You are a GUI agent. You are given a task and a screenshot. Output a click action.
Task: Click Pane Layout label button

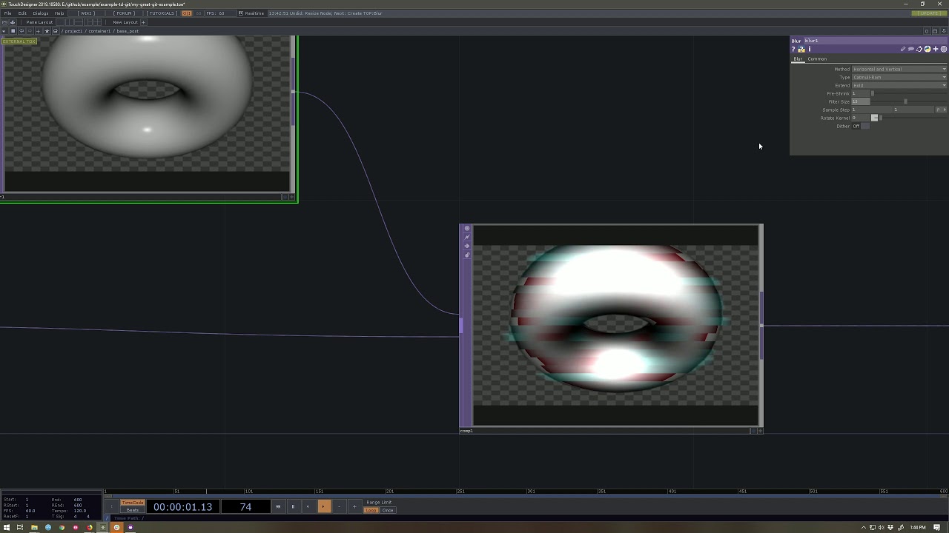tap(39, 22)
